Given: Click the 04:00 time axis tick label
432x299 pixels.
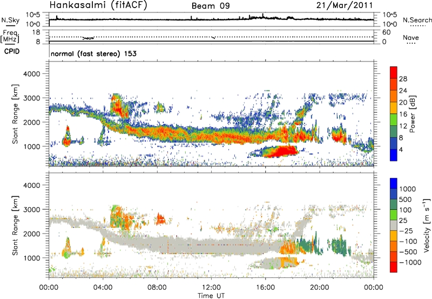Looking at the screenshot, I should tap(103, 288).
